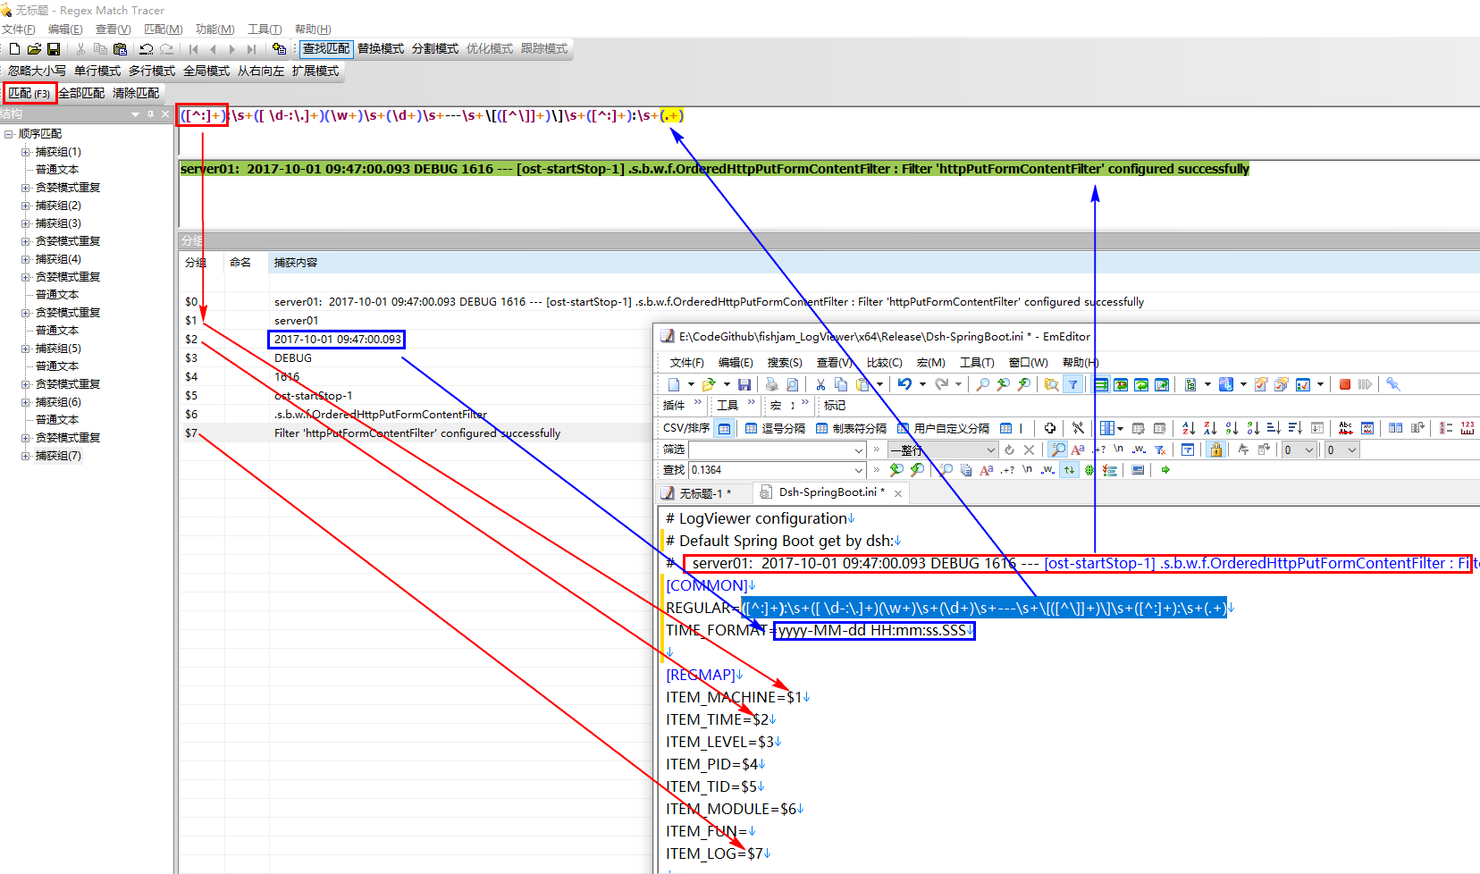Open 搜索(S) menu in EmEditor
This screenshot has width=1480, height=874.
[784, 362]
